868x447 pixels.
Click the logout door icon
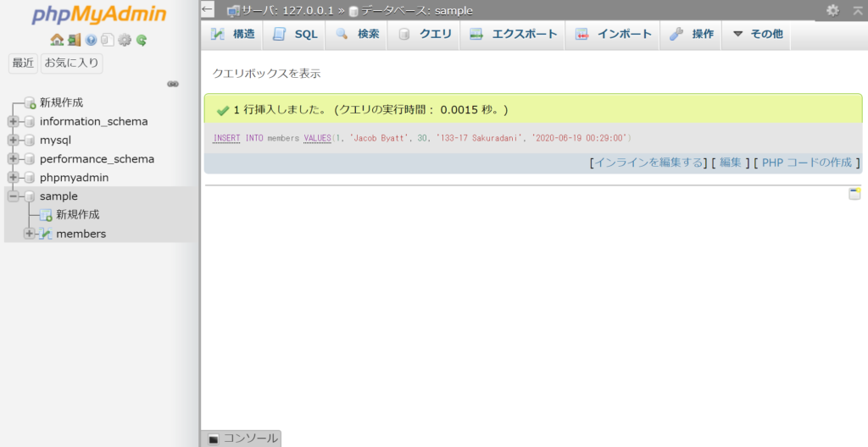(74, 40)
